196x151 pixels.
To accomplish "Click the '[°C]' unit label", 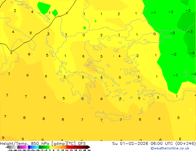I will [71, 144].
